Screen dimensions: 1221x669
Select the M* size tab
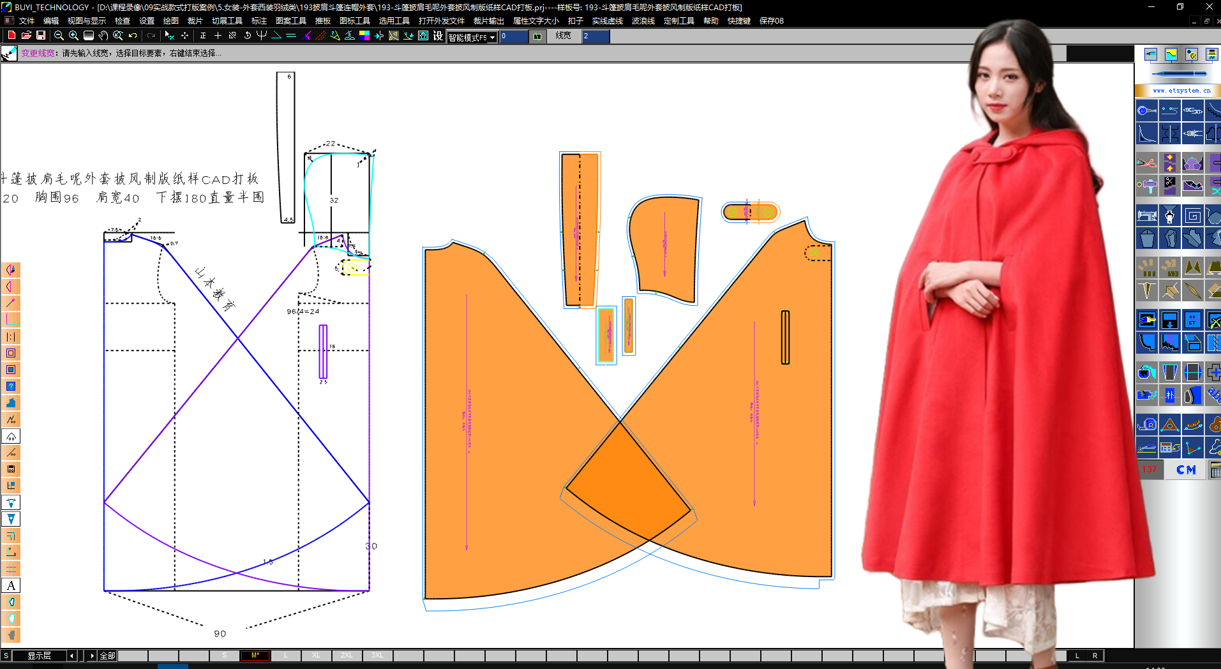tap(255, 656)
